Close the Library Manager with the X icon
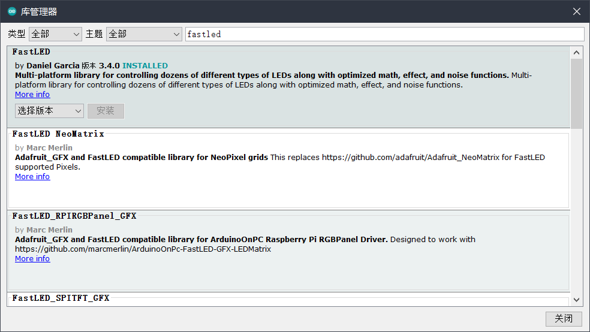 576,11
